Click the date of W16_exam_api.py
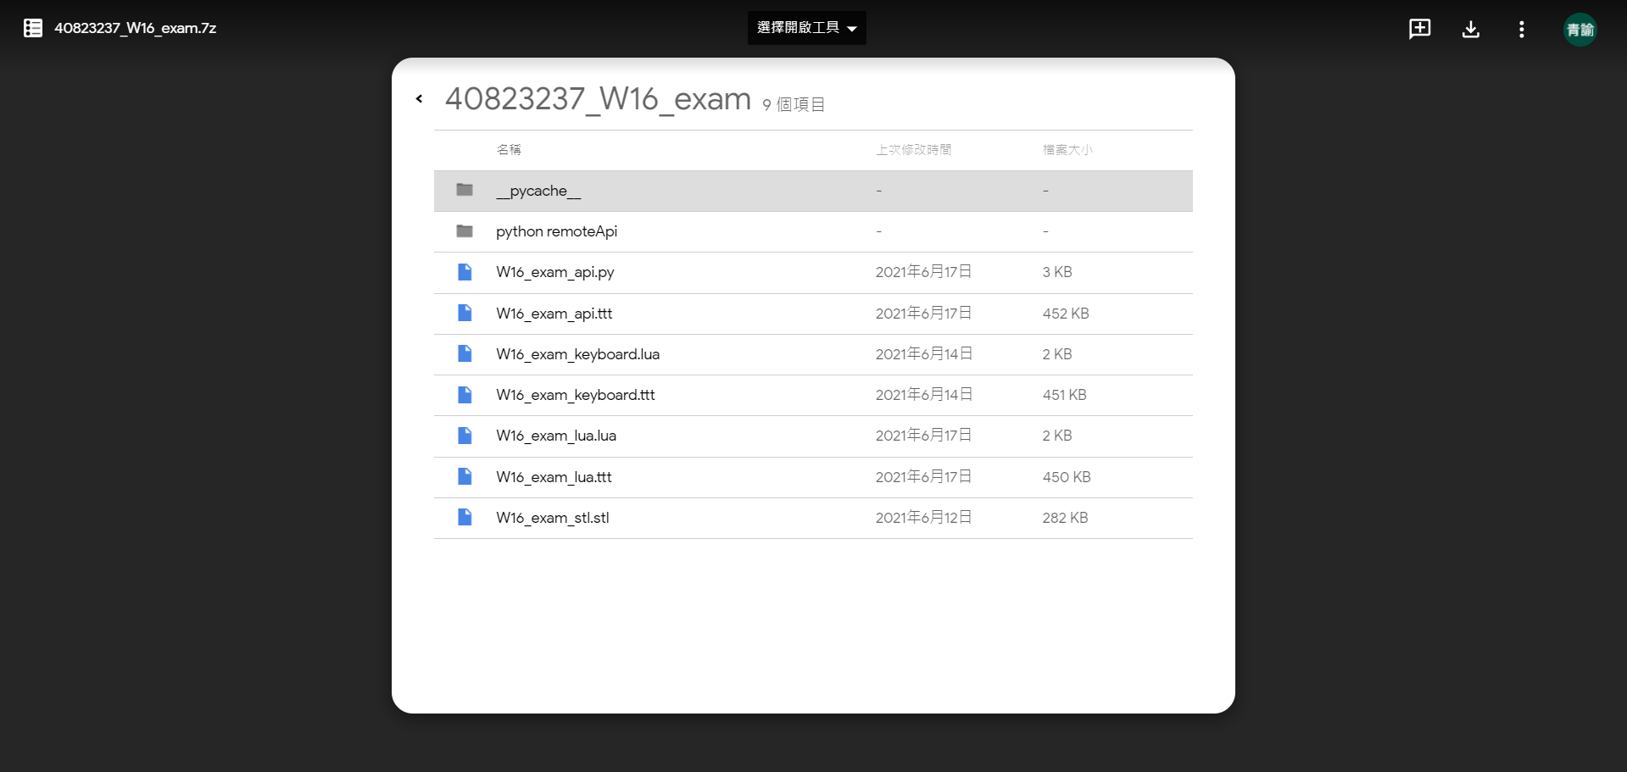1627x772 pixels. [923, 272]
